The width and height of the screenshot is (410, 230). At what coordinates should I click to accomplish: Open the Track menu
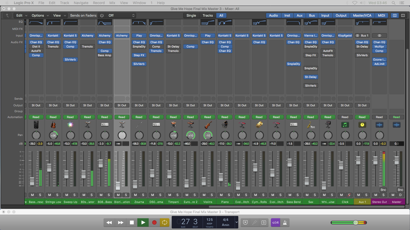coord(64,3)
